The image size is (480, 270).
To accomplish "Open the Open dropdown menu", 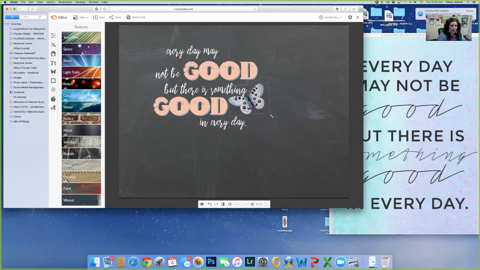I will pyautogui.click(x=81, y=17).
